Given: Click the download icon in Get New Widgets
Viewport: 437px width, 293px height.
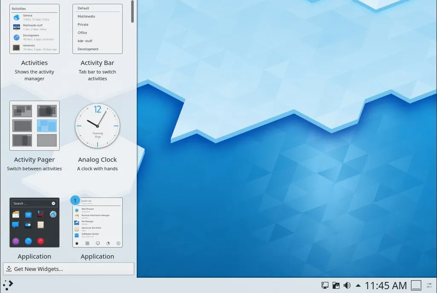Looking at the screenshot, I should [9, 269].
